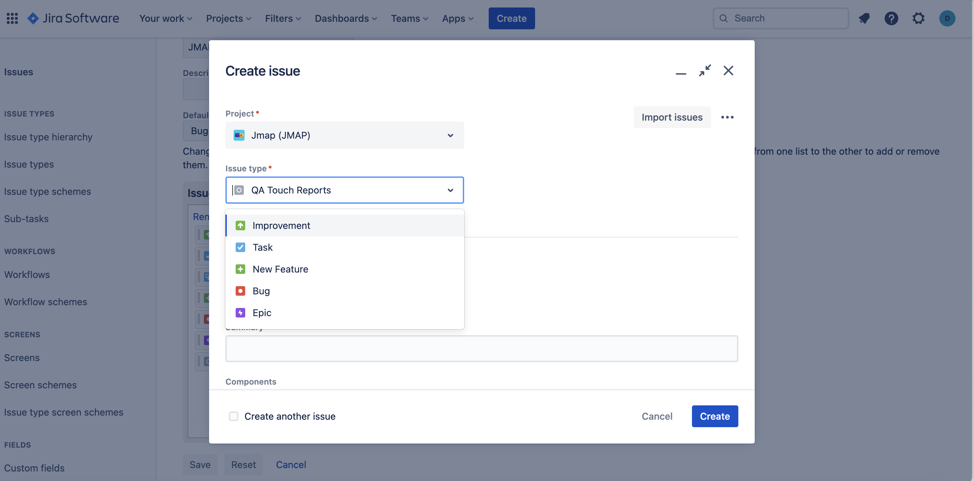Open the help question mark icon
Screen dimensions: 974x481
coord(891,18)
